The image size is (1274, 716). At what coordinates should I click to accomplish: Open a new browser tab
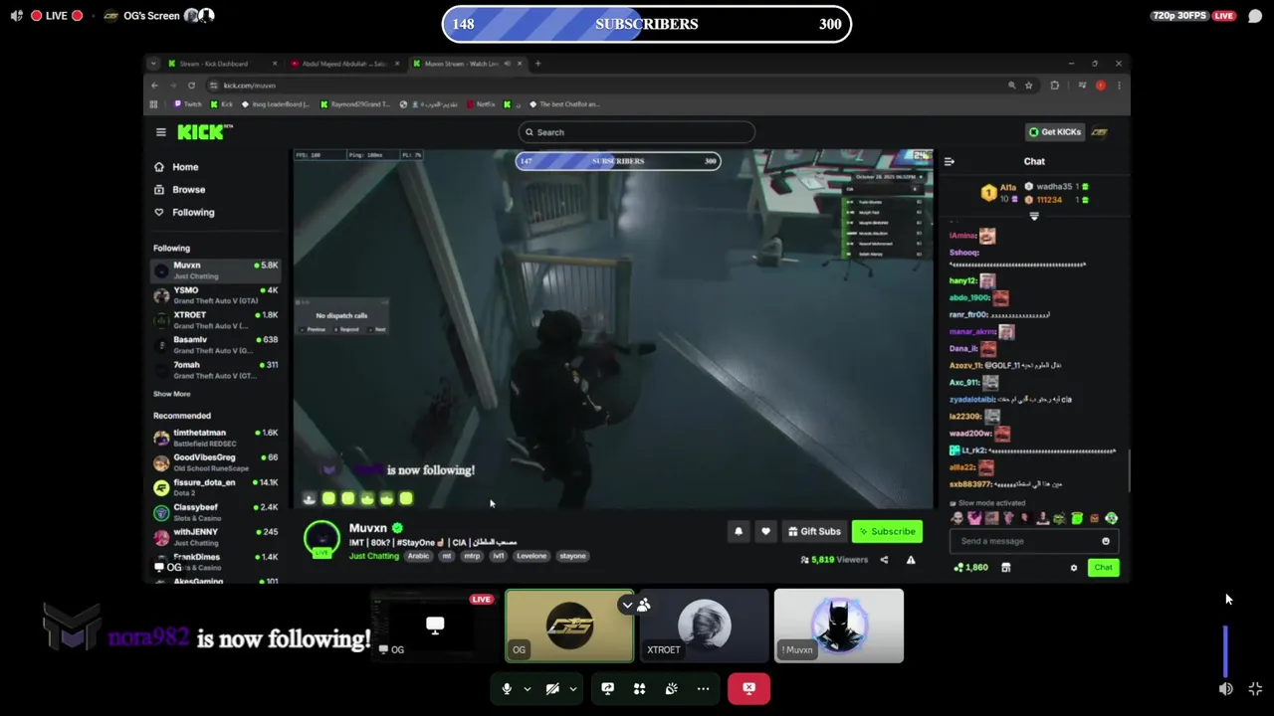tap(537, 64)
